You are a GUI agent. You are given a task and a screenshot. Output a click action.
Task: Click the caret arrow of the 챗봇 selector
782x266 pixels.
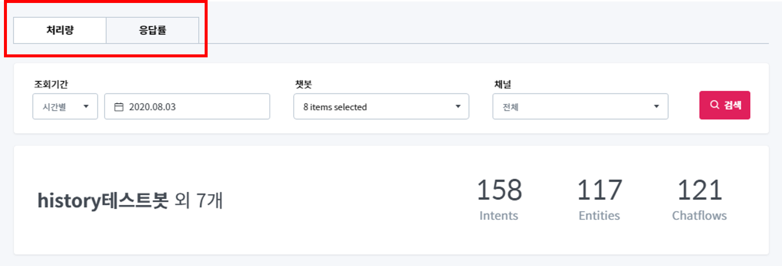click(458, 107)
